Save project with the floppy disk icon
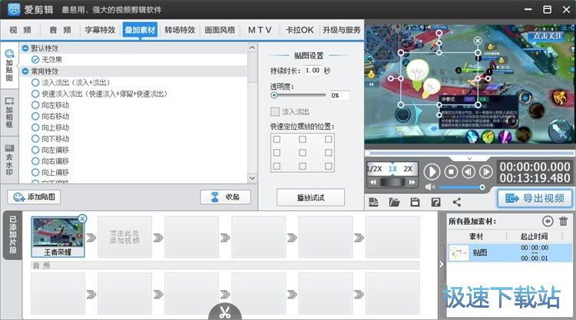This screenshot has height=320, width=576. pos(415,202)
